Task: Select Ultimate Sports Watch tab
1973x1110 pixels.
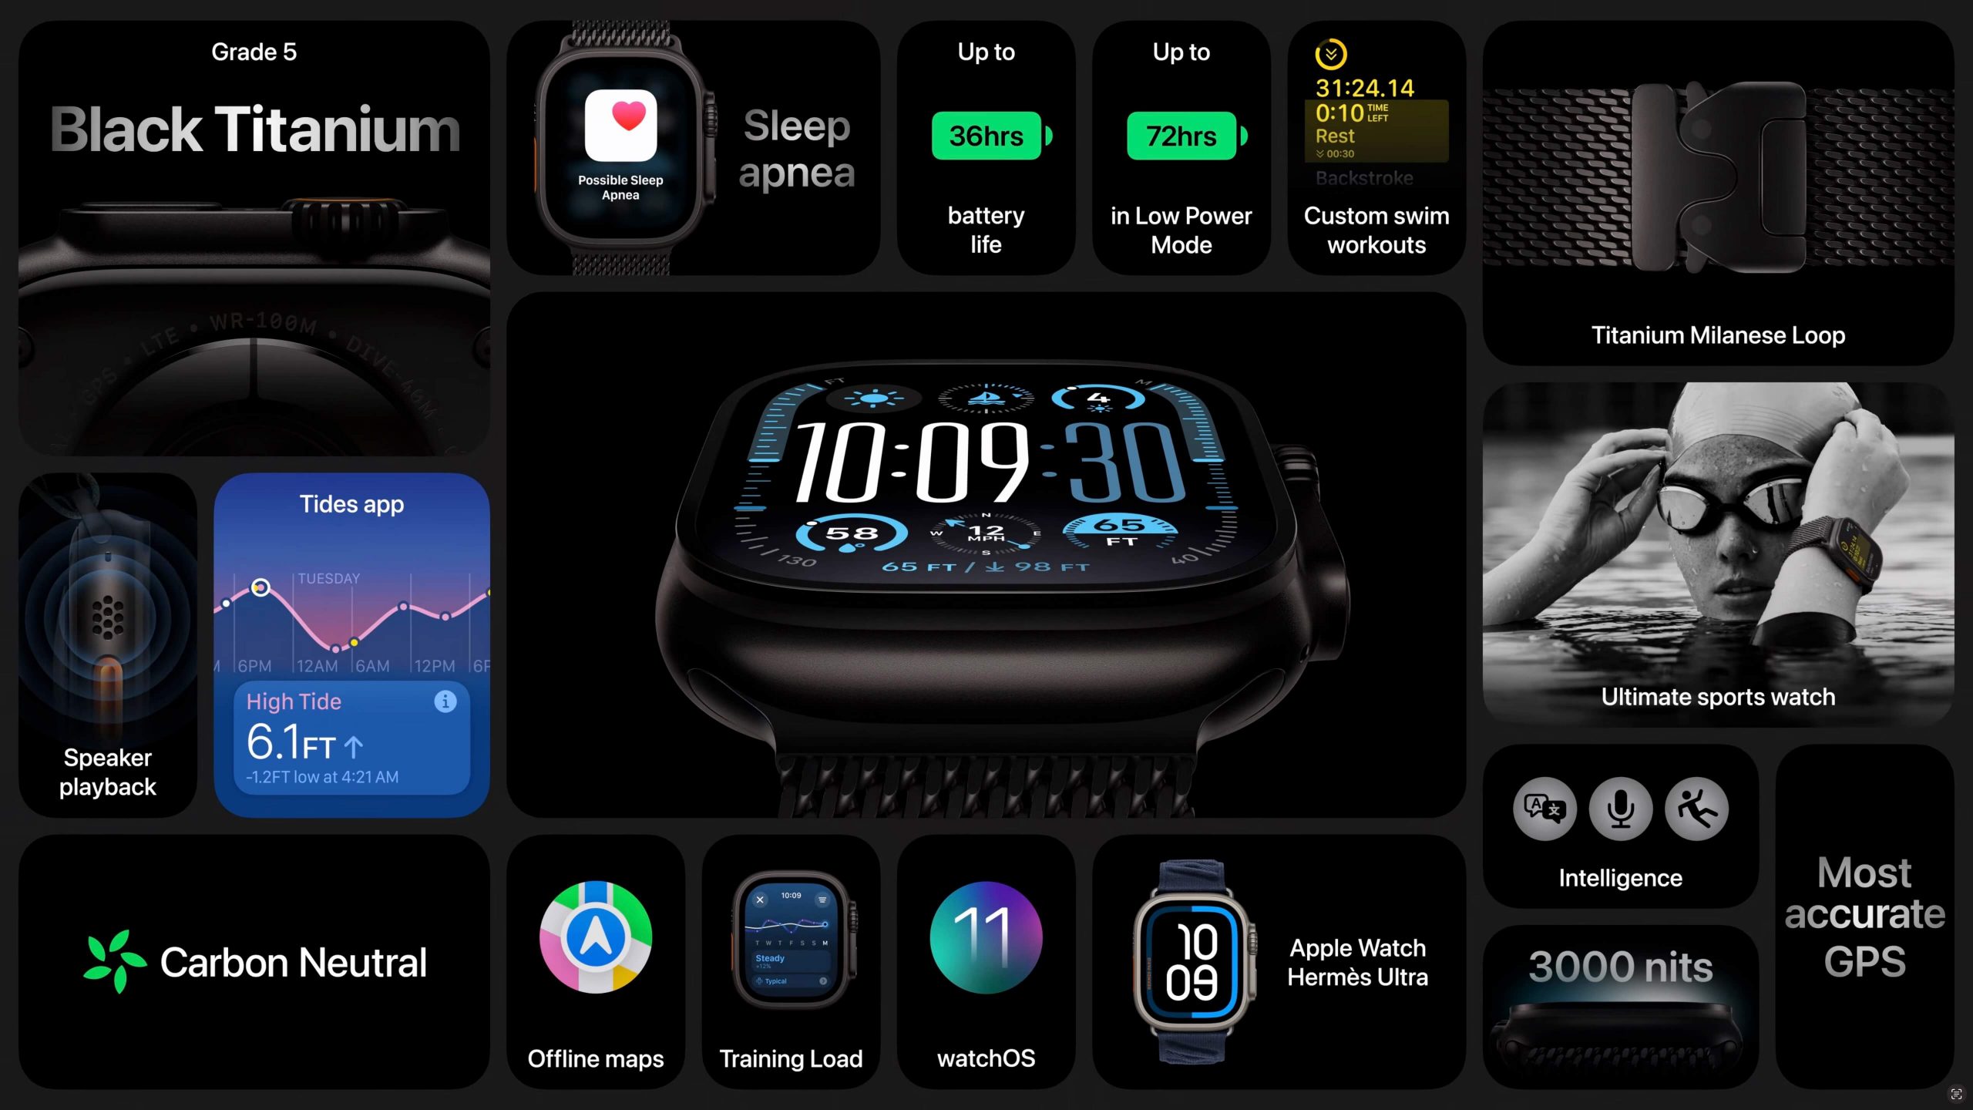Action: click(1718, 695)
